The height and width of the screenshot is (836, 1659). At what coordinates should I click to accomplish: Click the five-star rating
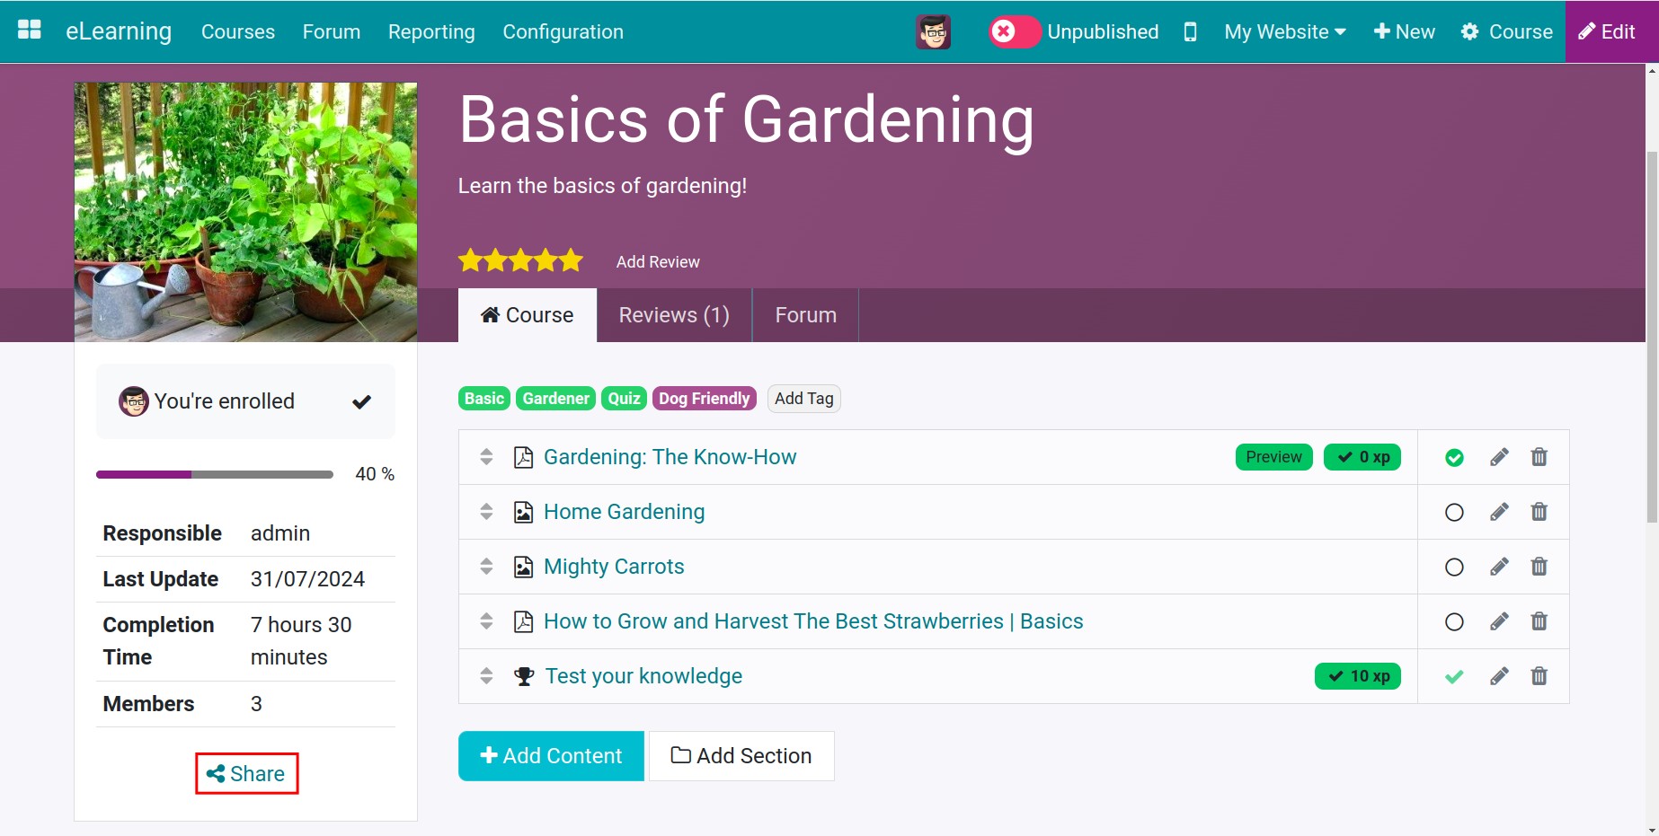520,261
